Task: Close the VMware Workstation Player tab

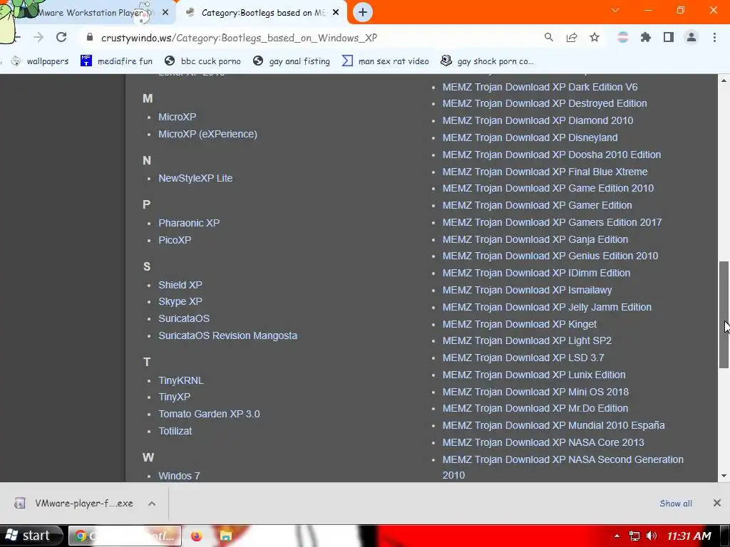Action: 165,13
